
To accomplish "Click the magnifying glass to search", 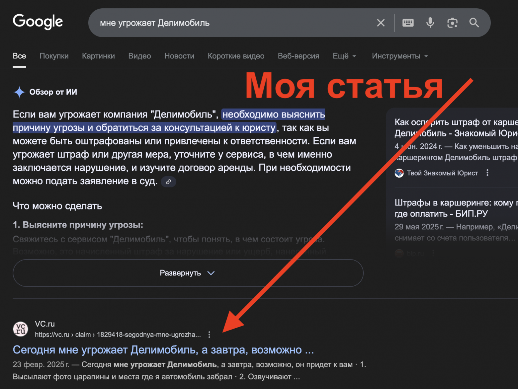I will click(474, 23).
